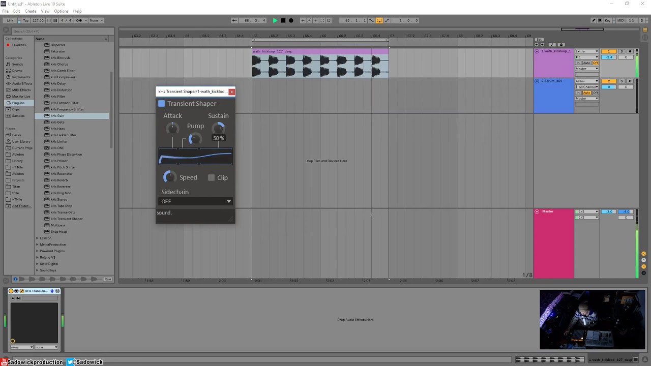Image resolution: width=651 pixels, height=366 pixels.
Task: Open the Create menu
Action: 31,11
